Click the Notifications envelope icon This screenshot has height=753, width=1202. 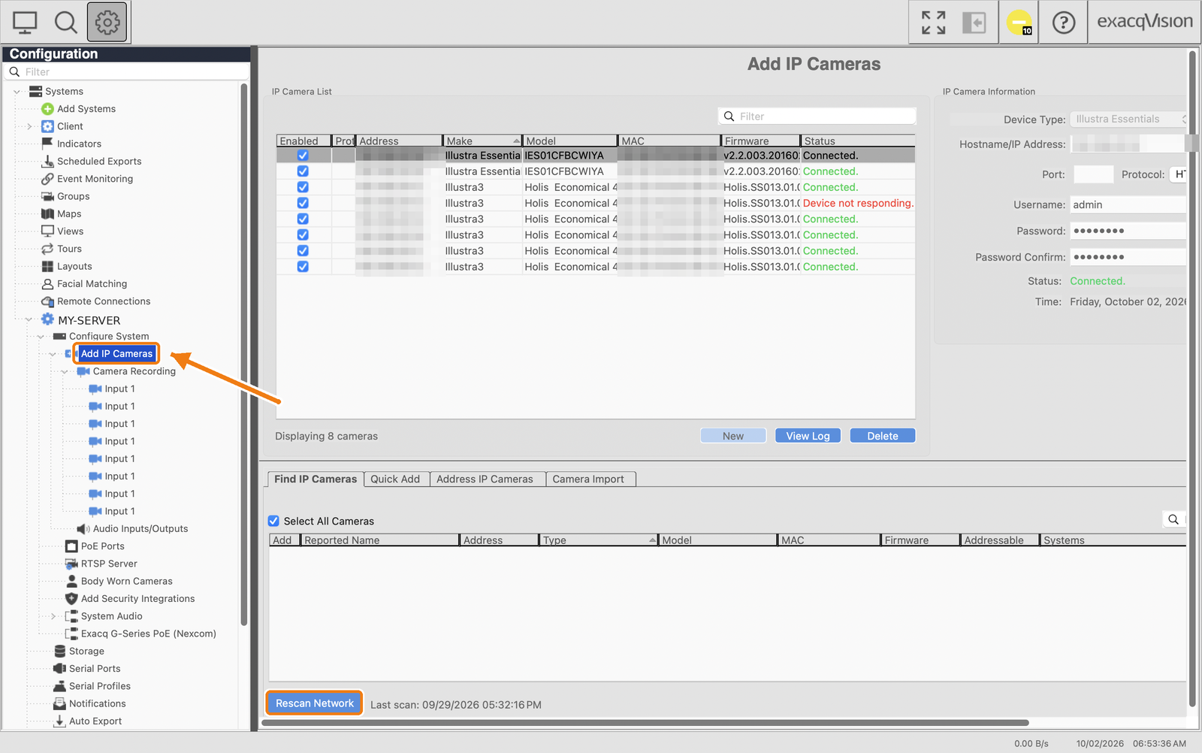pos(59,703)
